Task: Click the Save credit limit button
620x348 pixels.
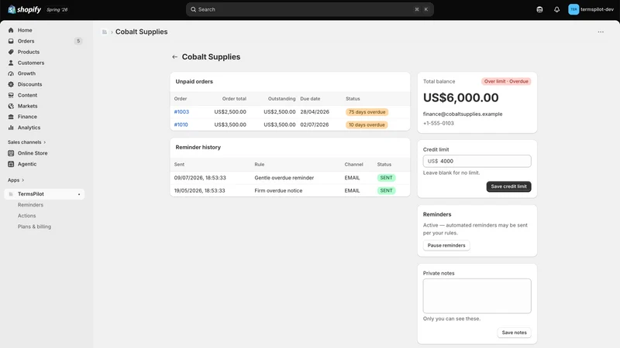Action: pos(508,186)
